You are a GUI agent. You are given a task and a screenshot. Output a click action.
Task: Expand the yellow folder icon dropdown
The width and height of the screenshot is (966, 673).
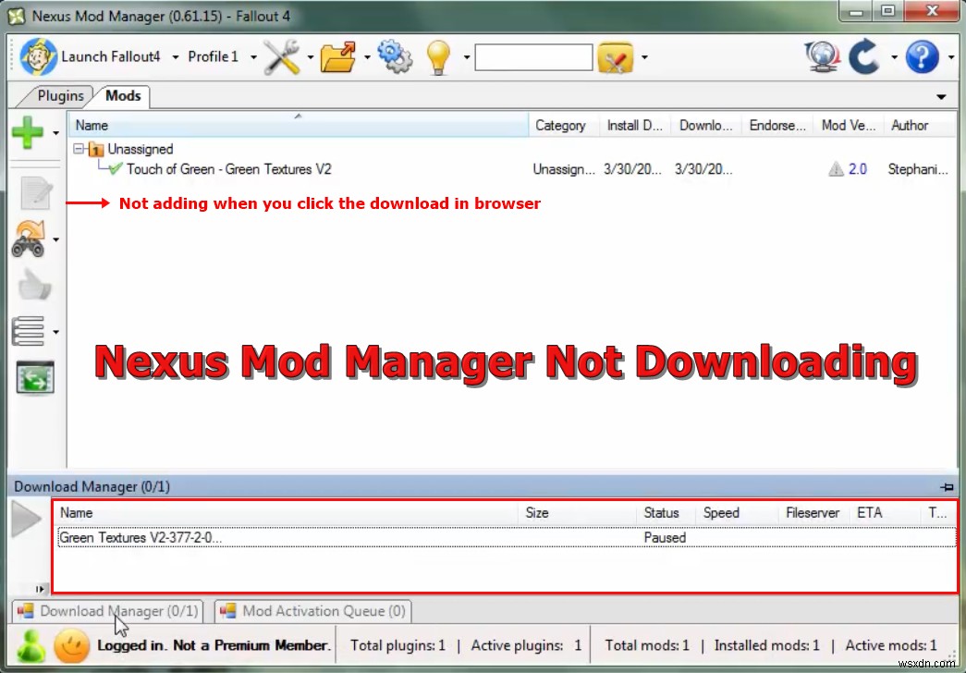(x=644, y=57)
